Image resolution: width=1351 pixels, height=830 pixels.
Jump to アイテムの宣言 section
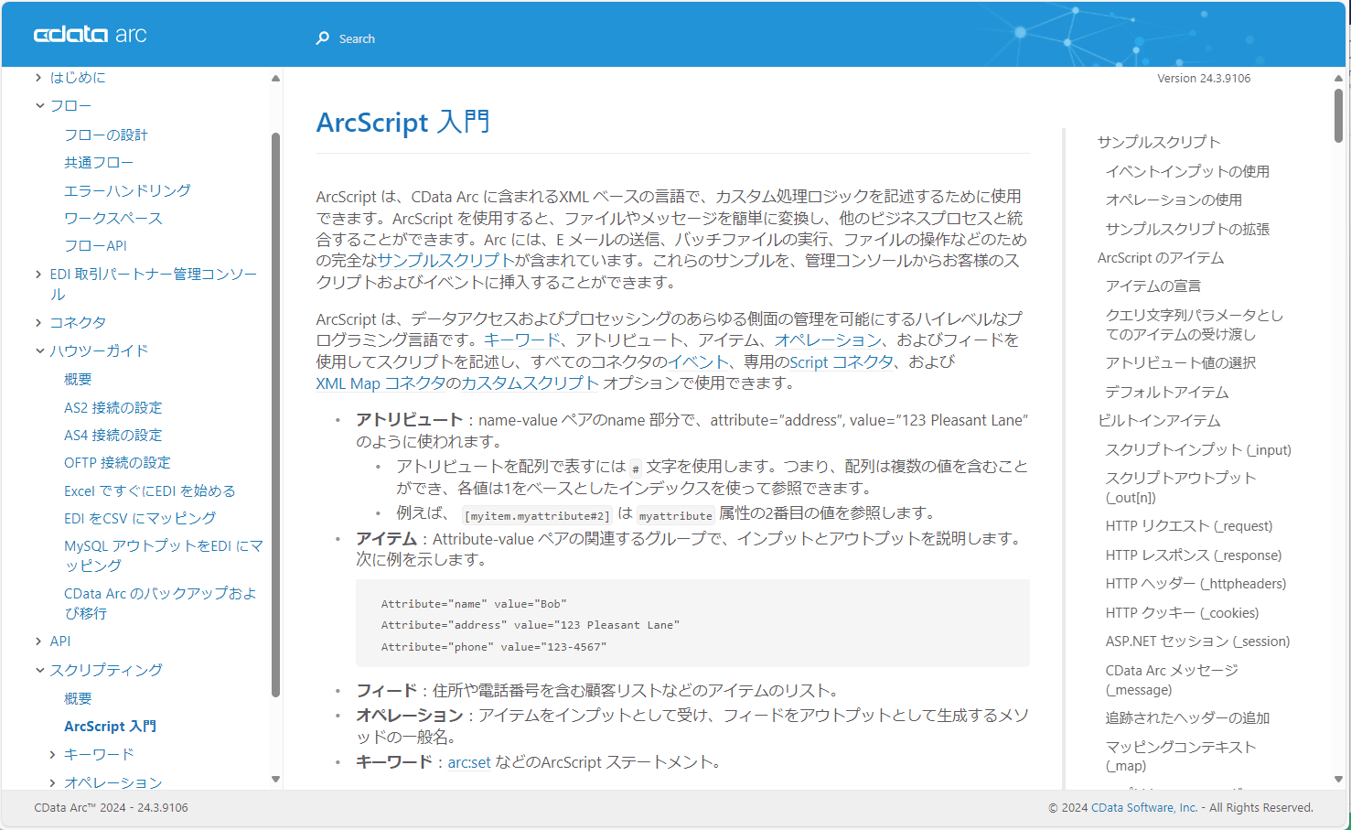click(1153, 286)
